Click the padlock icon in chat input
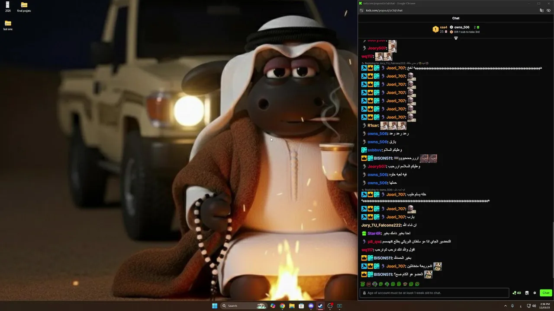The height and width of the screenshot is (311, 554). (x=364, y=293)
